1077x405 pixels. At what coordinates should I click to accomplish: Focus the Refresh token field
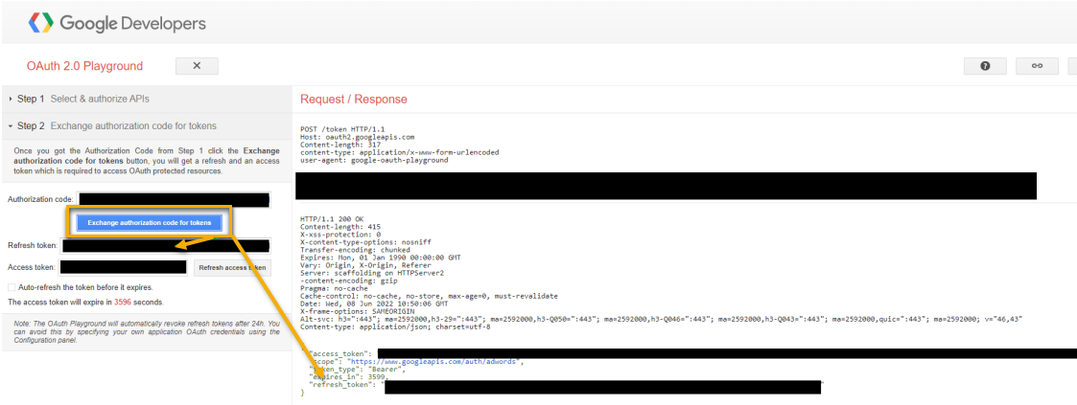click(x=163, y=246)
